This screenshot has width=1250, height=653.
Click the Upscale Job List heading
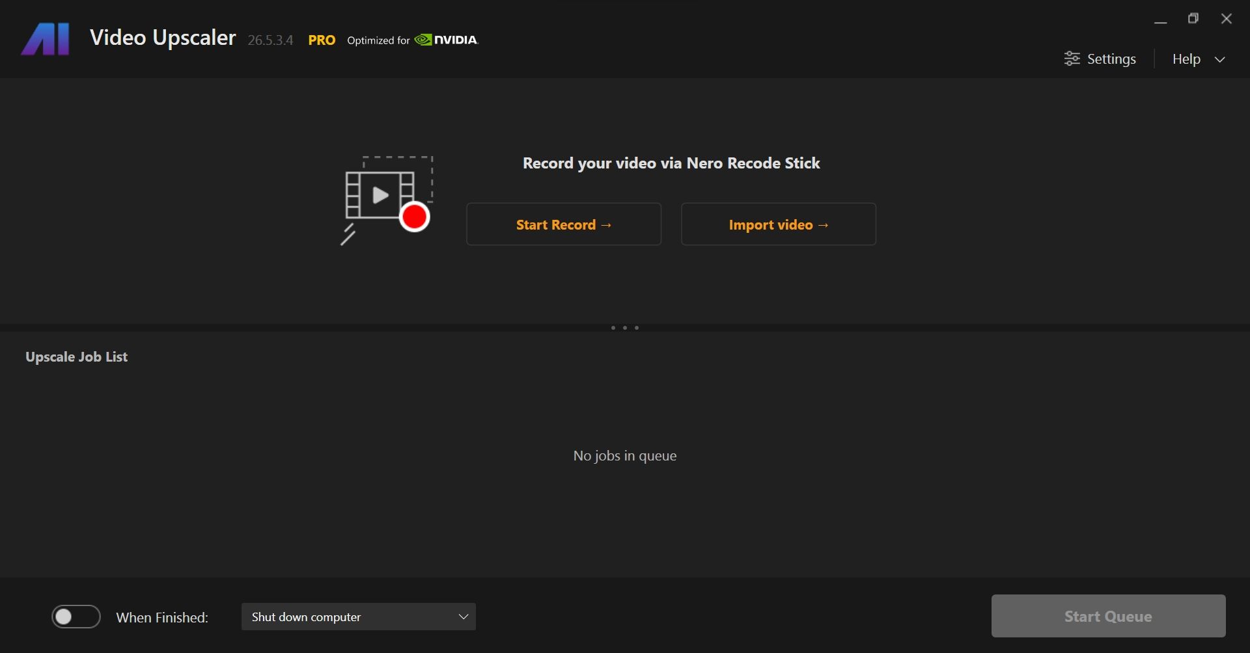(x=76, y=356)
